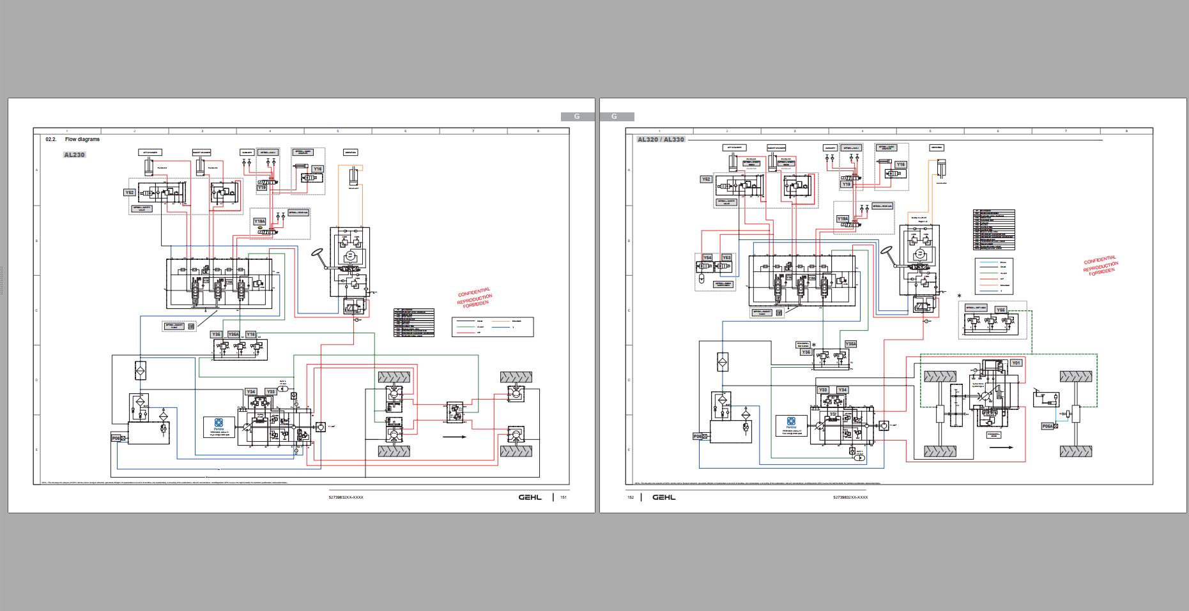Select document number 52739832XX-XXXX on page 152
The width and height of the screenshot is (1189, 611).
850,497
